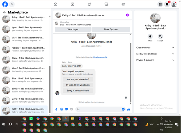Viewport: 181px width, 133px height.
Task: Show hidden system tray icons chevron
Action: click(x=158, y=124)
